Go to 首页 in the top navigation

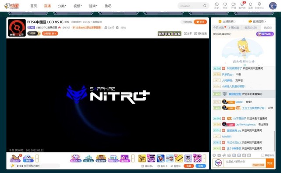[33, 6]
